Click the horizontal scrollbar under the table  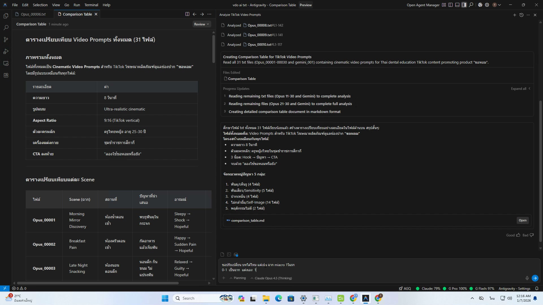coord(98,283)
